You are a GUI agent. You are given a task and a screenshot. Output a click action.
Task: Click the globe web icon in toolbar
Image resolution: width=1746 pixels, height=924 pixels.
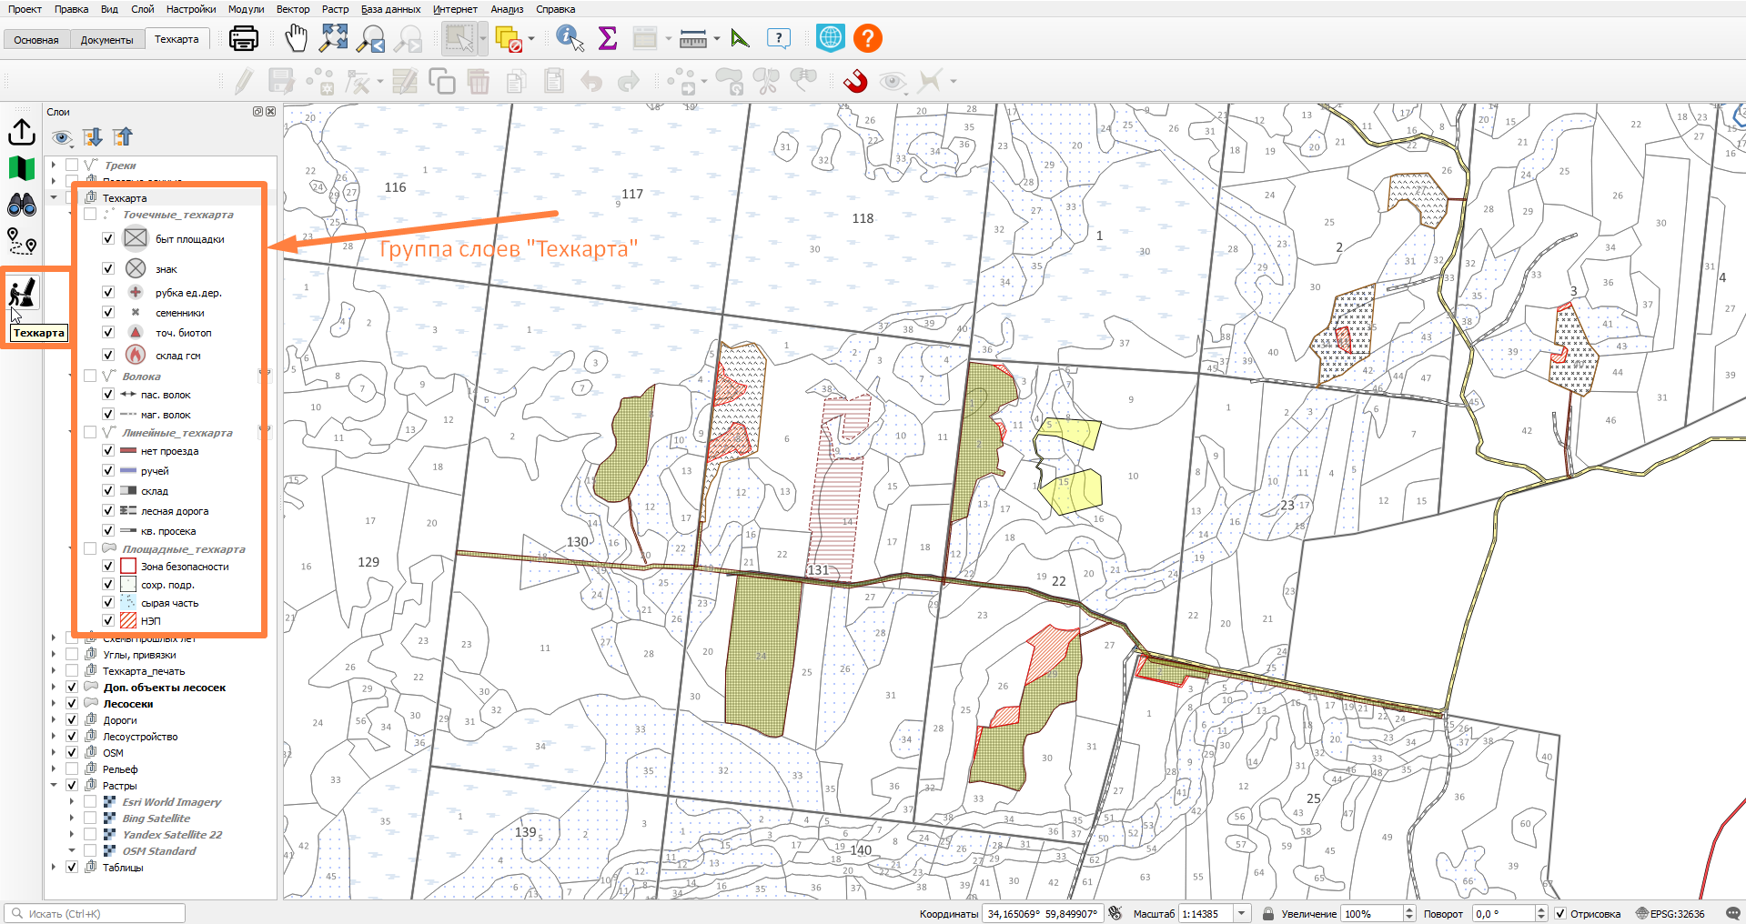[x=831, y=38]
